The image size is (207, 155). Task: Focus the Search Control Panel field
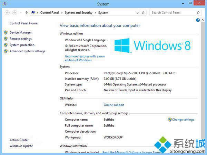[176, 13]
